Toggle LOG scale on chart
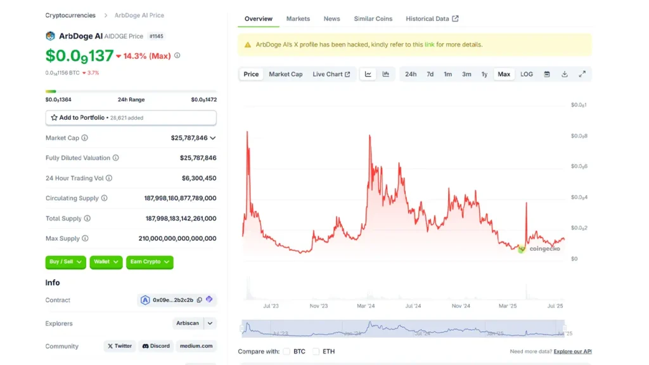Screen dimensions: 649x365 coord(527,74)
